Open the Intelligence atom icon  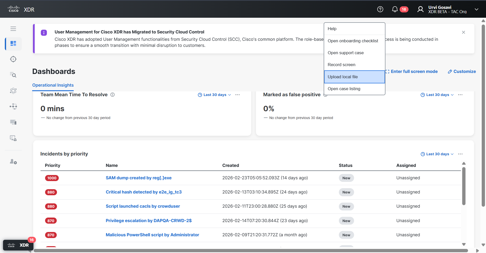tap(13, 91)
